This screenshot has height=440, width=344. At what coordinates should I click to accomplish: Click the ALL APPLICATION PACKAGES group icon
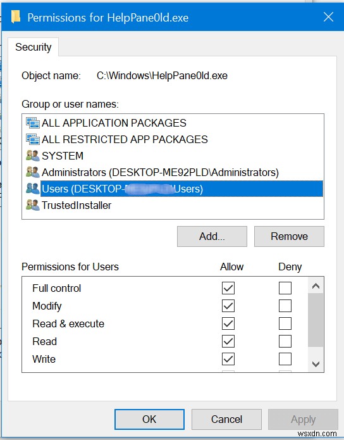[x=32, y=123]
